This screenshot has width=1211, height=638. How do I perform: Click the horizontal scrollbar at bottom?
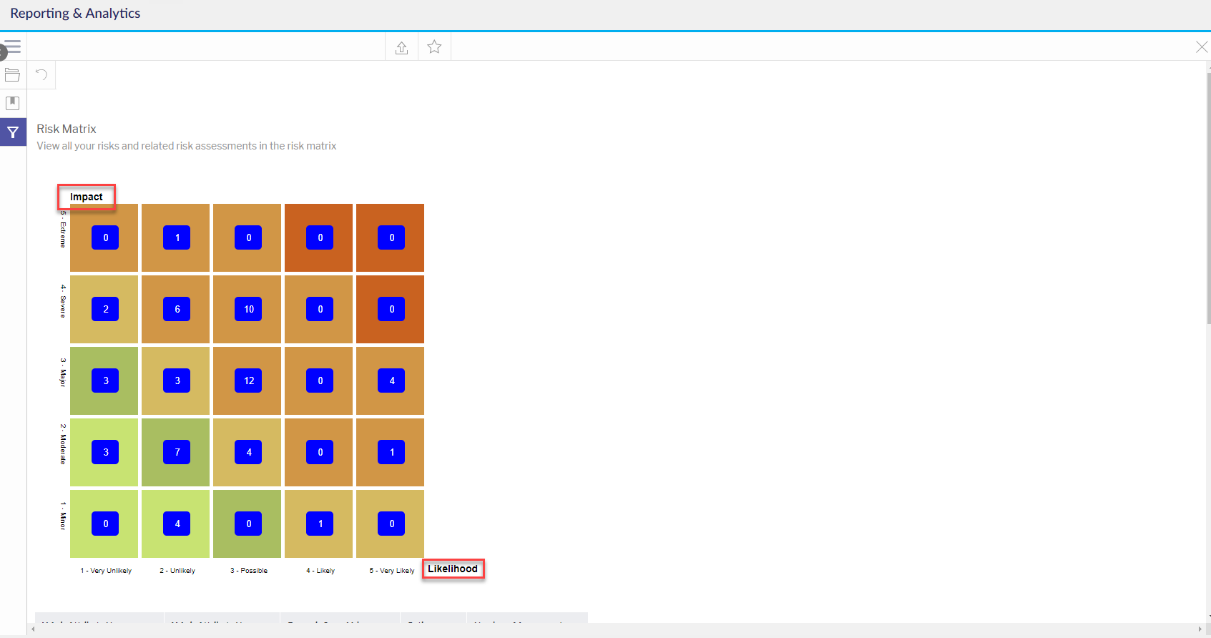pos(615,629)
